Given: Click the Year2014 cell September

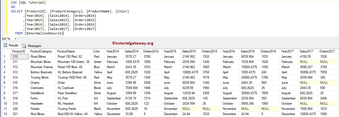Looking at the screenshot, I should pos(114,98).
